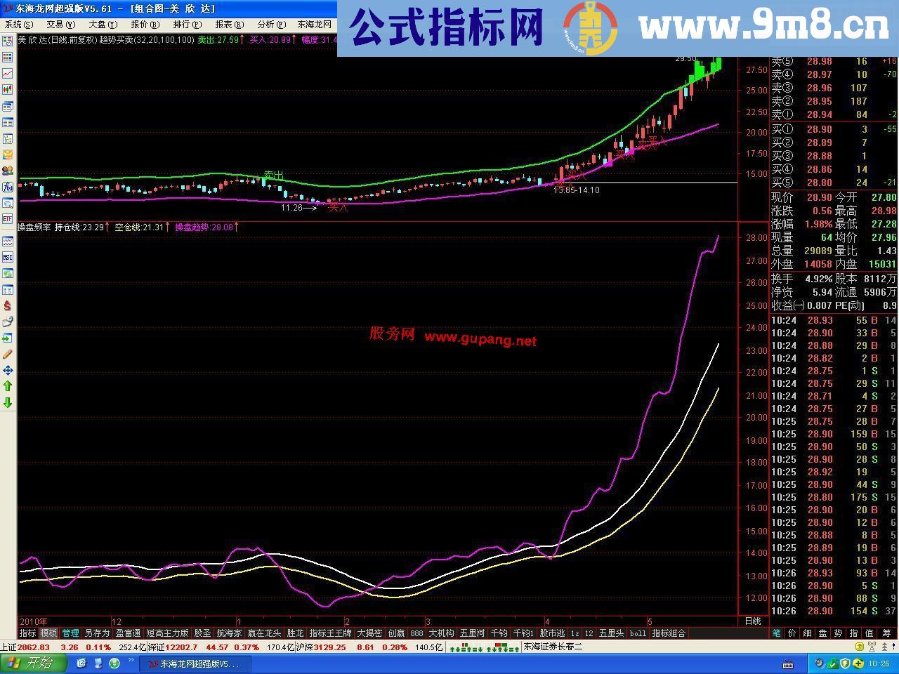Switch to the 股市逃 indicator tab
The height and width of the screenshot is (674, 899).
coord(552,633)
